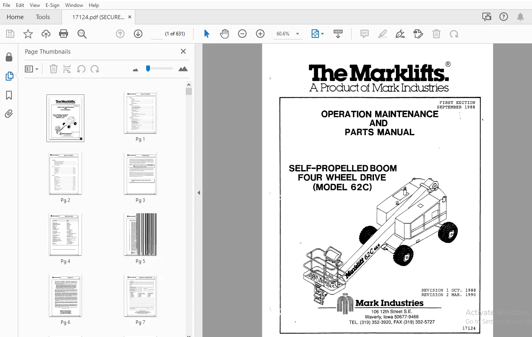
Task: Open the Help menu
Action: 94,5
